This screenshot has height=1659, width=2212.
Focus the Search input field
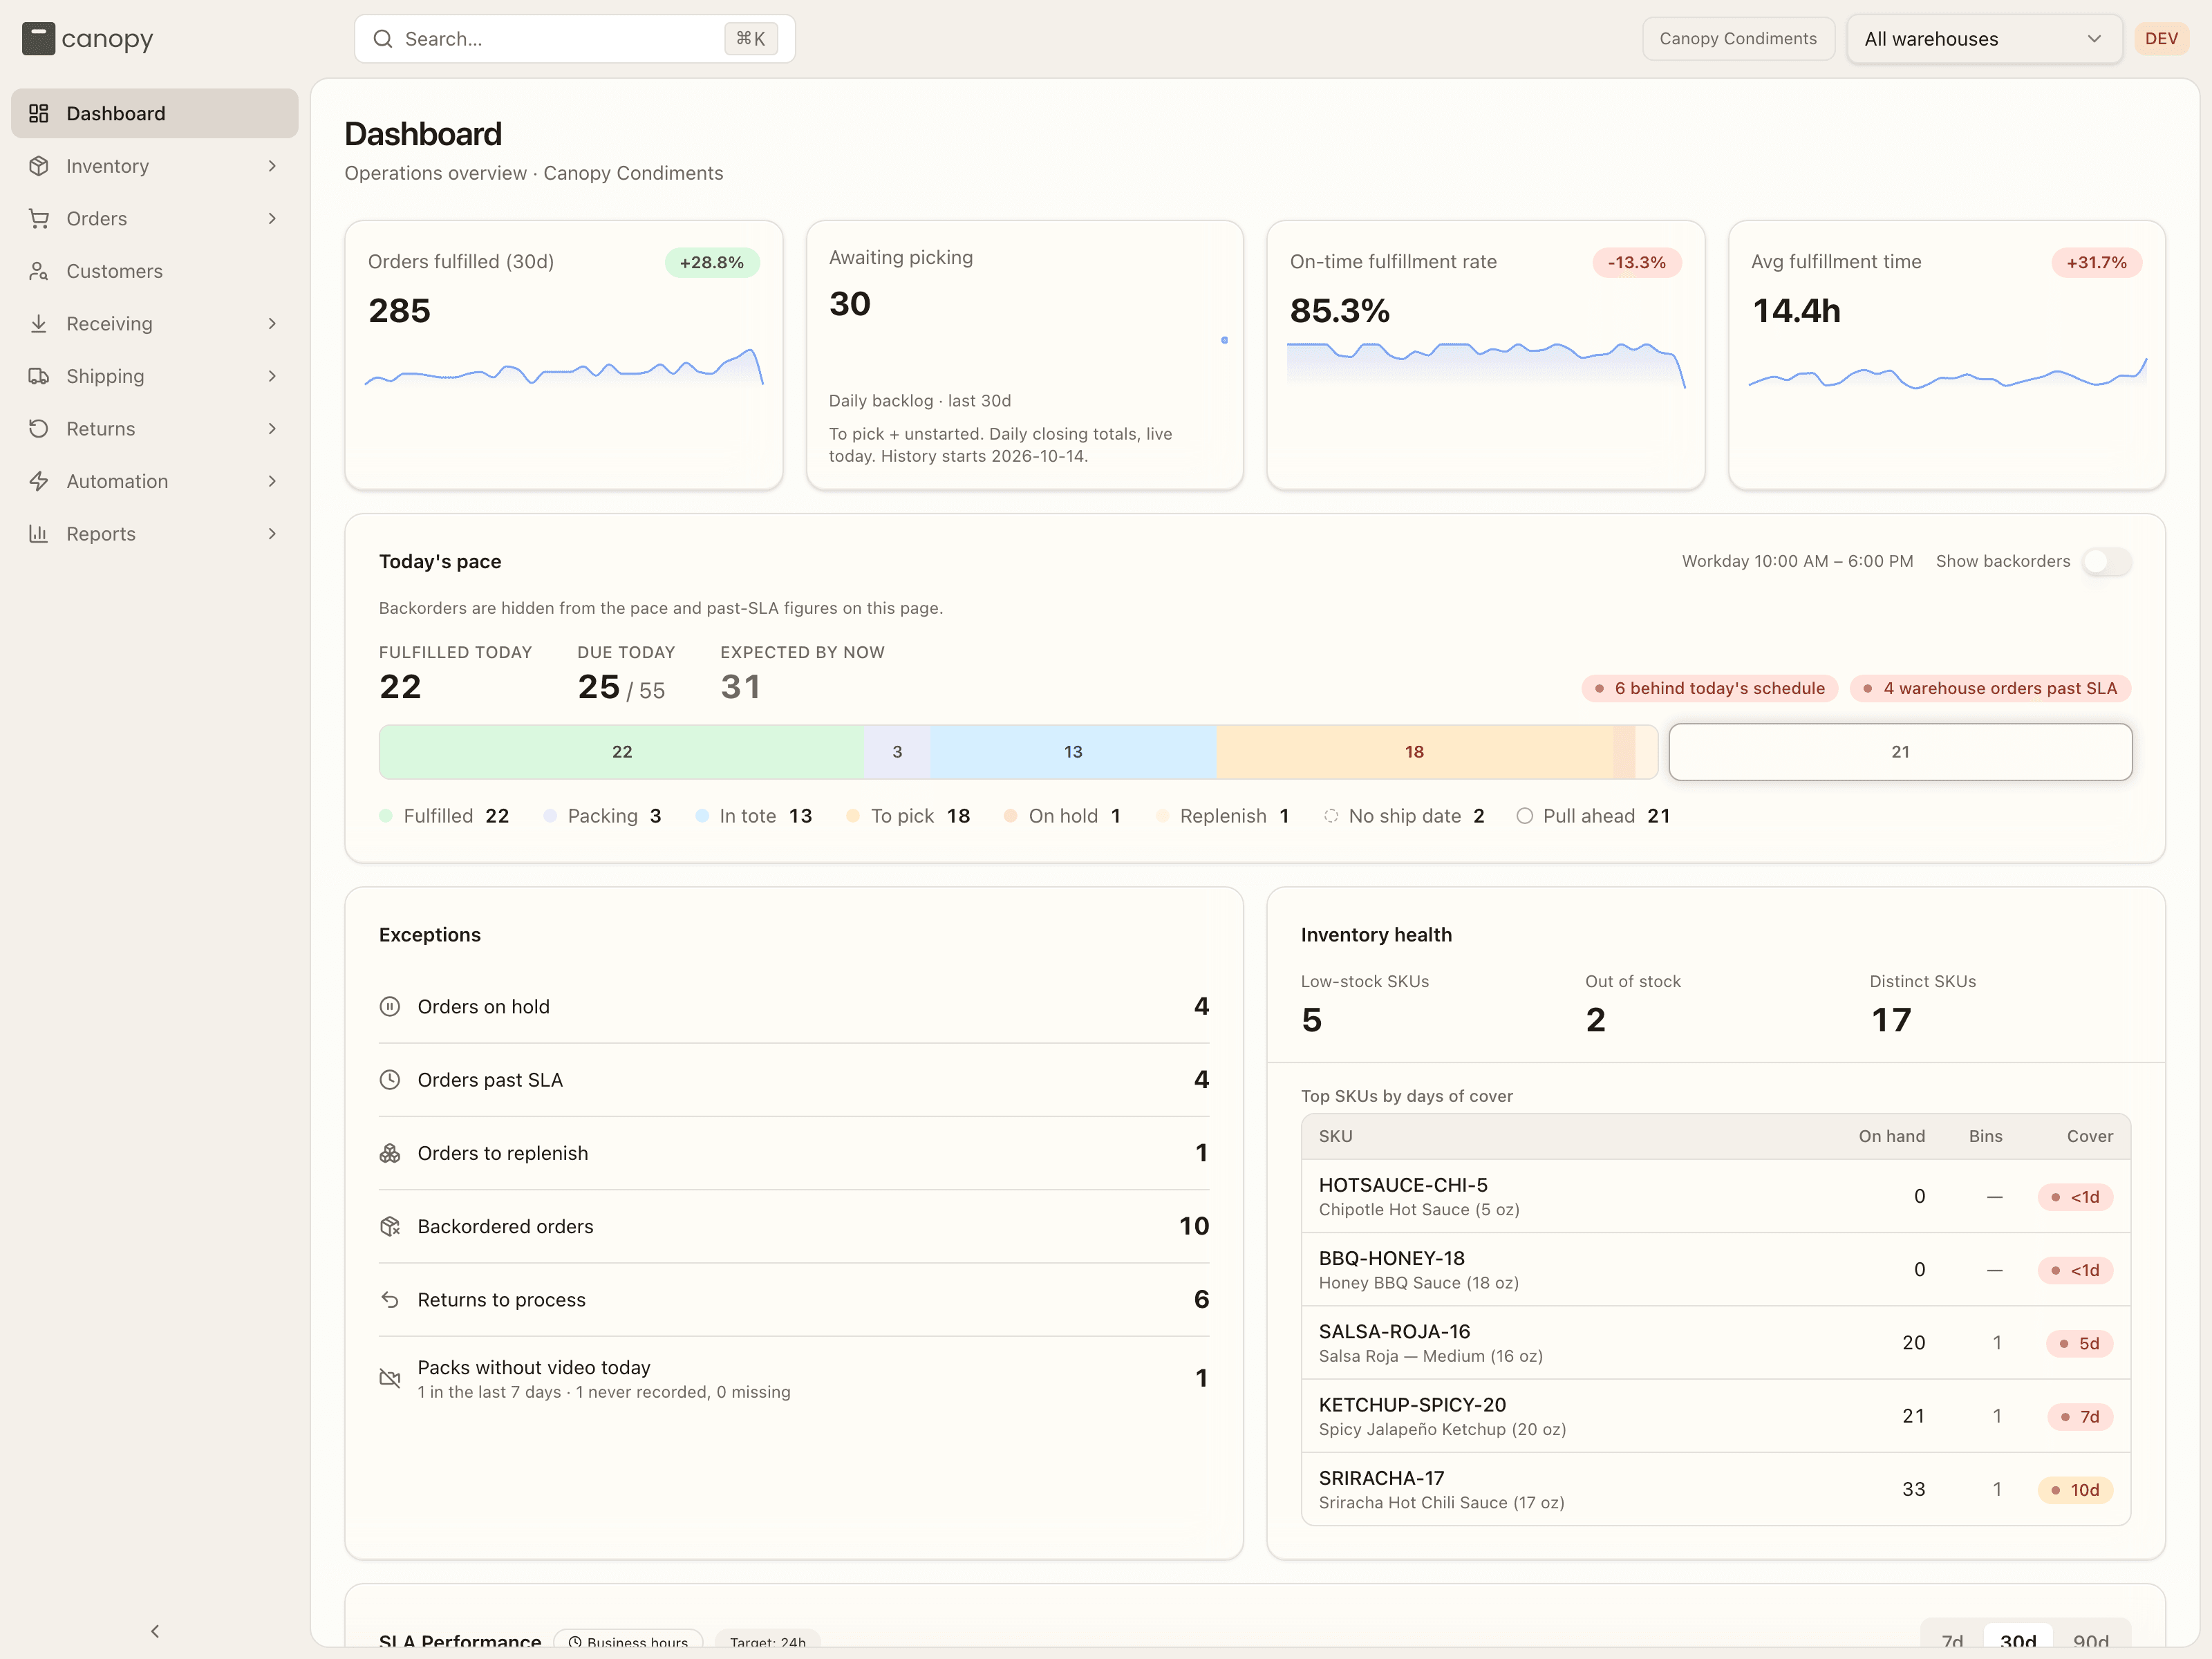pos(575,39)
